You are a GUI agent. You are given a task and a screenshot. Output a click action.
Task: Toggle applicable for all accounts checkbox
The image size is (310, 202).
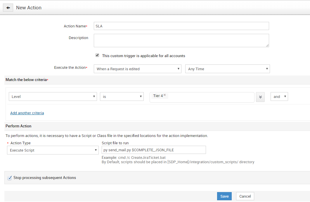tap(97, 55)
